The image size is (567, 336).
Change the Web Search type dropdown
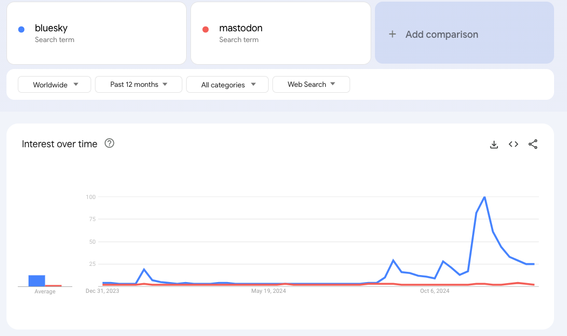click(x=311, y=85)
